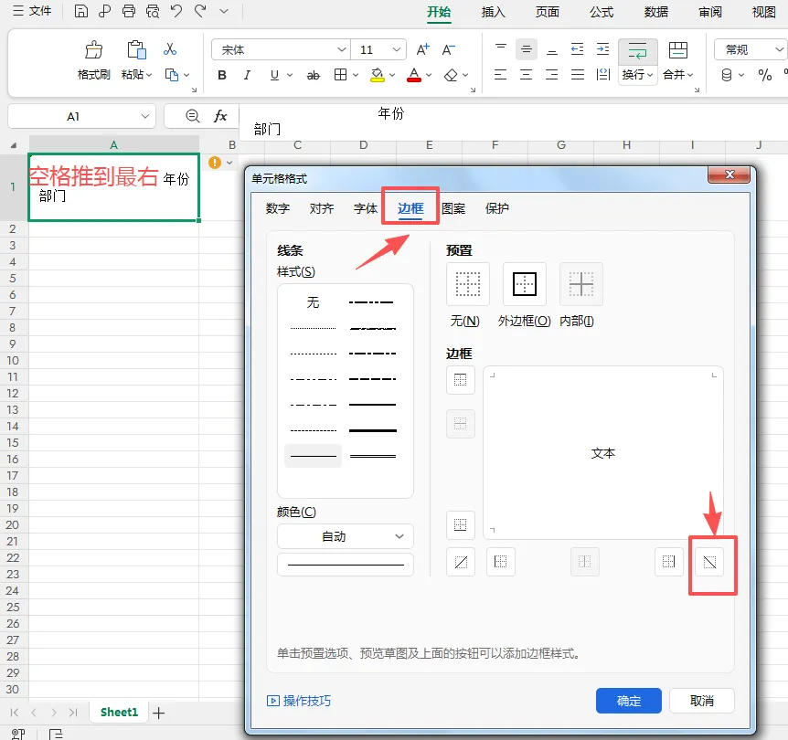This screenshot has height=740, width=788.
Task: Click the 取消 button
Action: pos(701,701)
